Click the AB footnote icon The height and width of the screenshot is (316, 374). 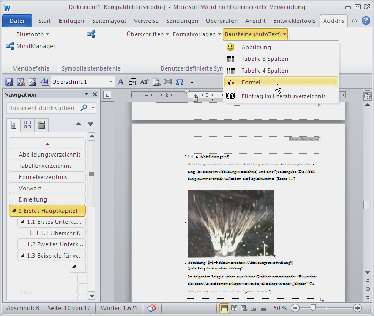[144, 82]
